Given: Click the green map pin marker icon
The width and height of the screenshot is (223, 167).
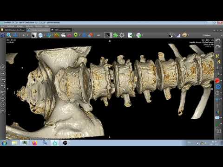Looking at the screenshot, I should point(76,35).
